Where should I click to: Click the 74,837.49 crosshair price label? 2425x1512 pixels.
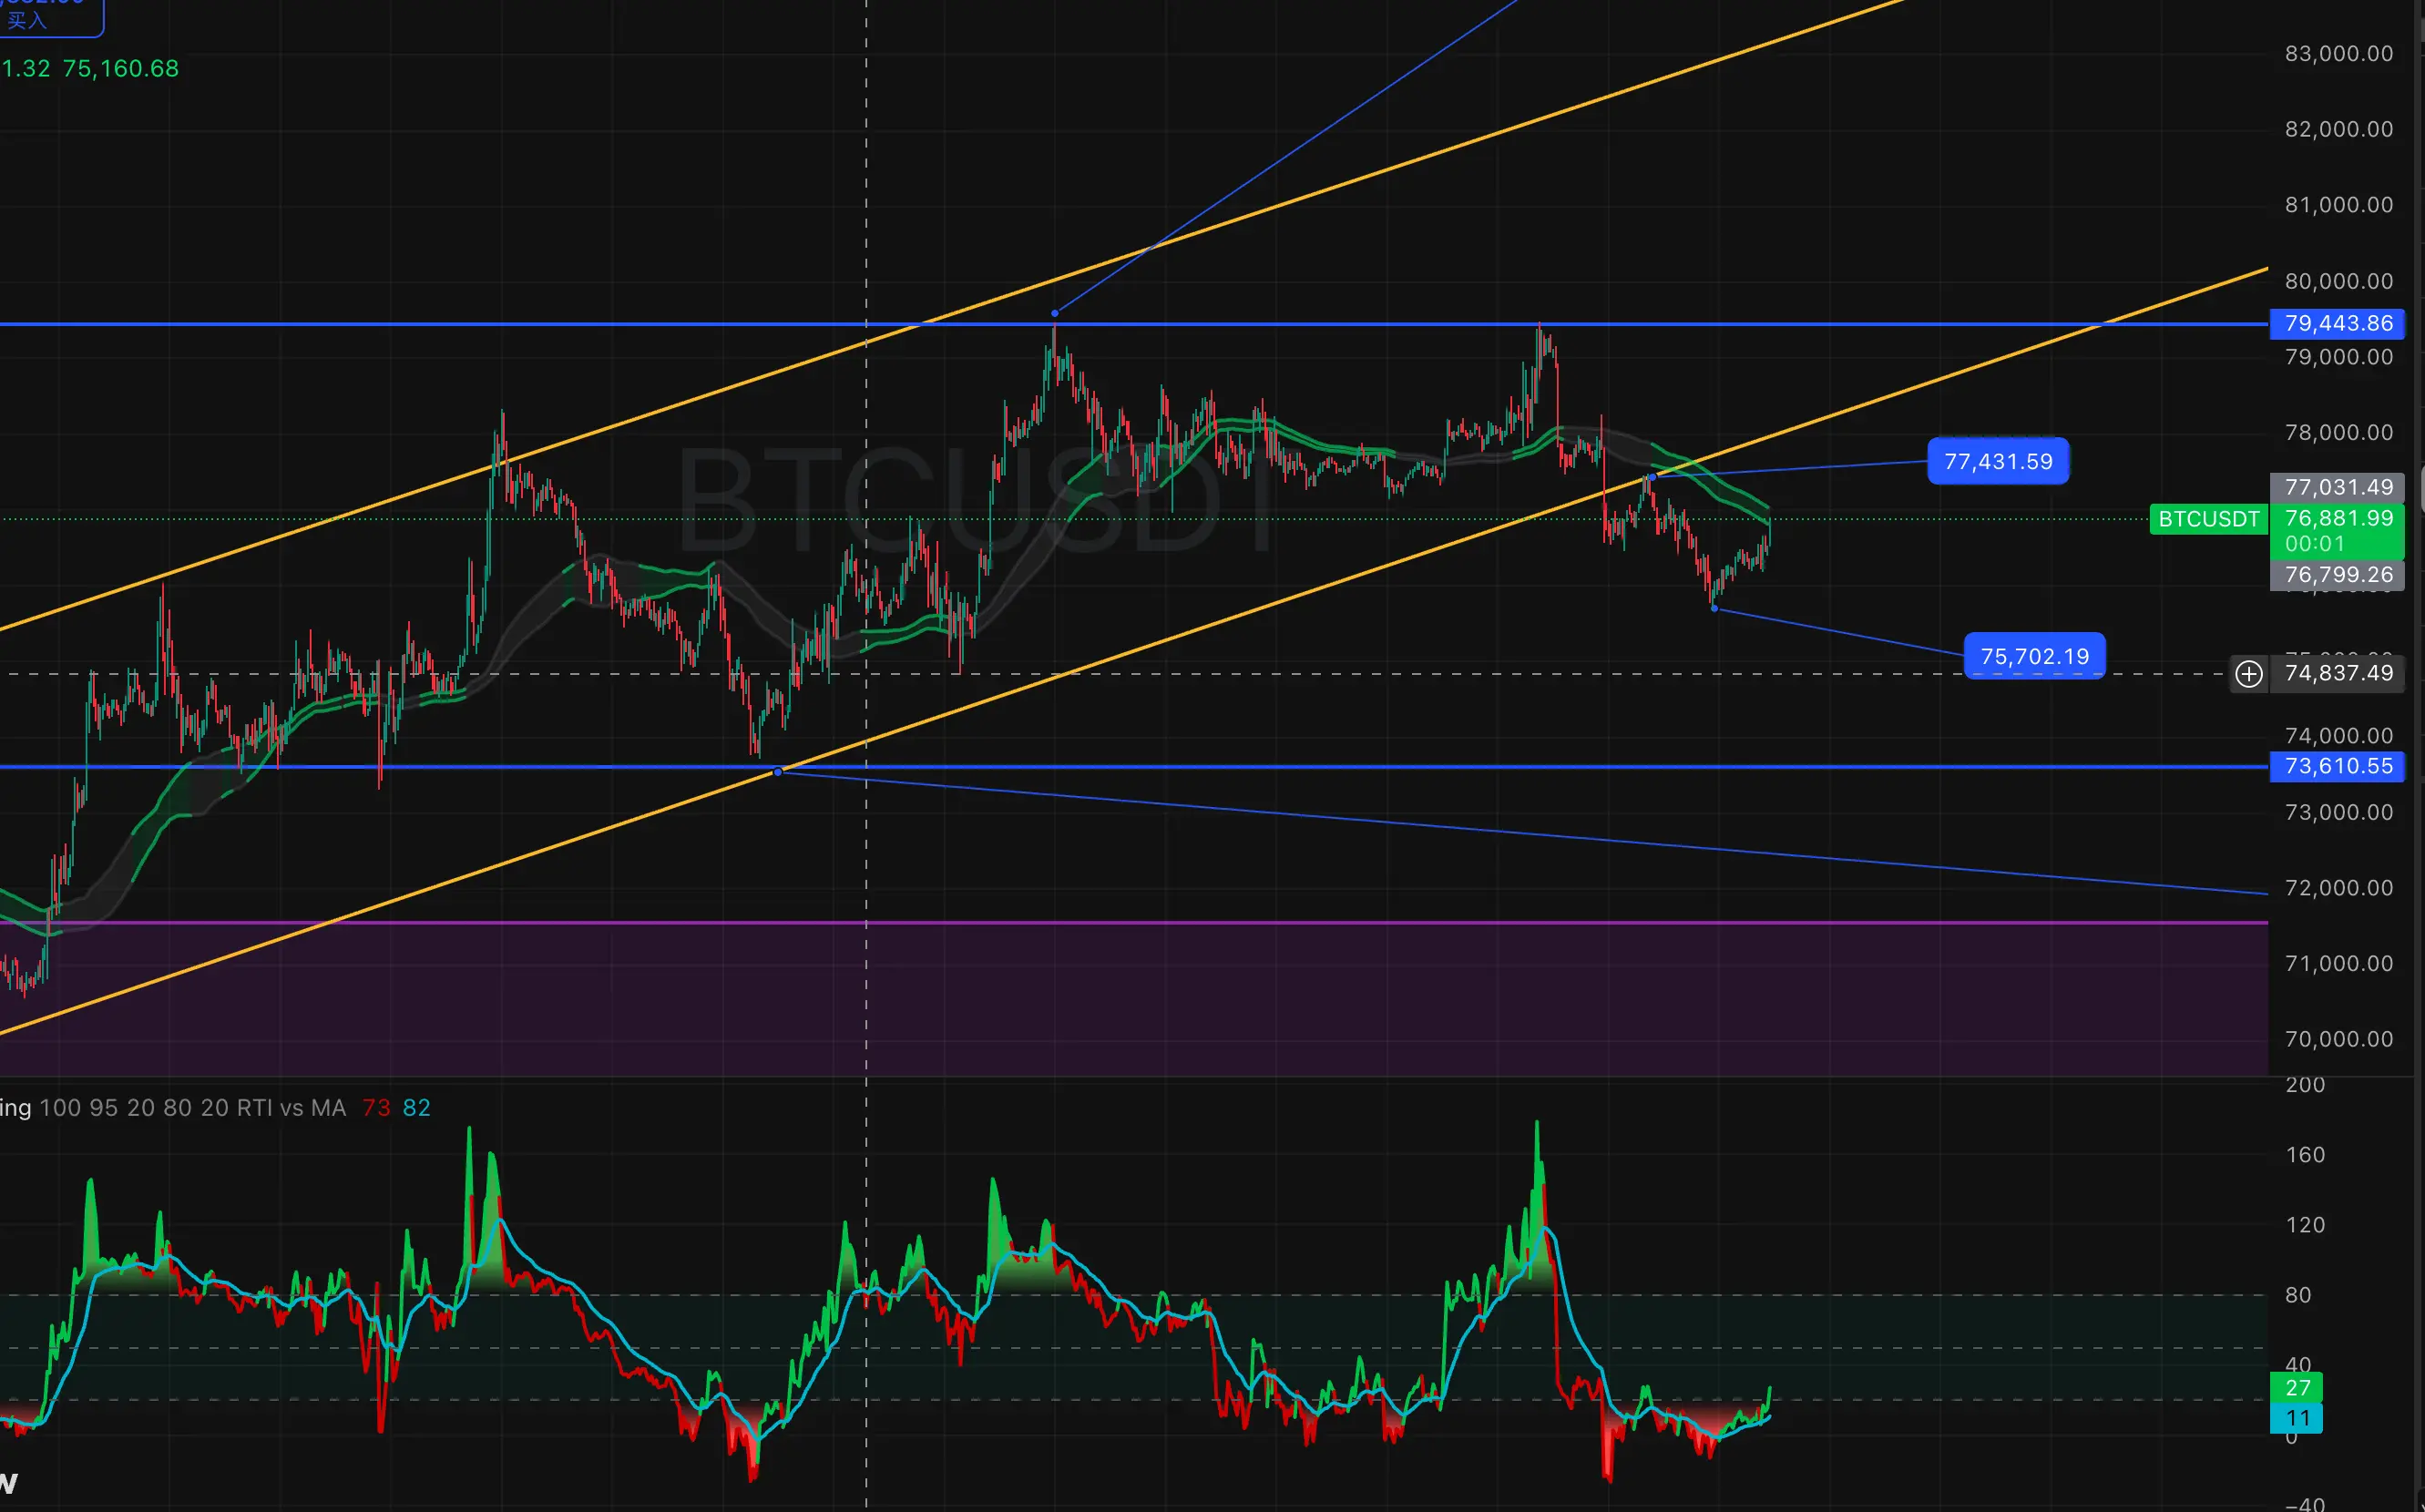[2337, 674]
